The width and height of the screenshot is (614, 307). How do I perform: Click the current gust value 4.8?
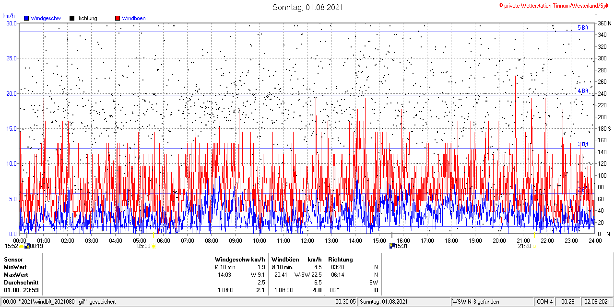coord(318,290)
